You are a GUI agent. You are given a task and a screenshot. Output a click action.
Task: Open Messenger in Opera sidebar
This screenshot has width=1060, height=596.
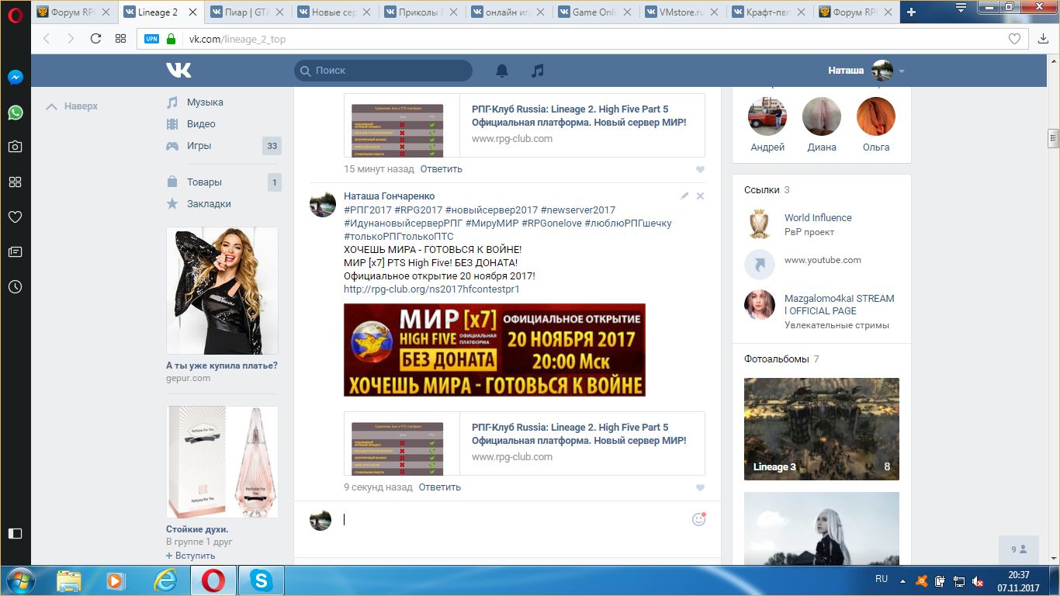15,78
